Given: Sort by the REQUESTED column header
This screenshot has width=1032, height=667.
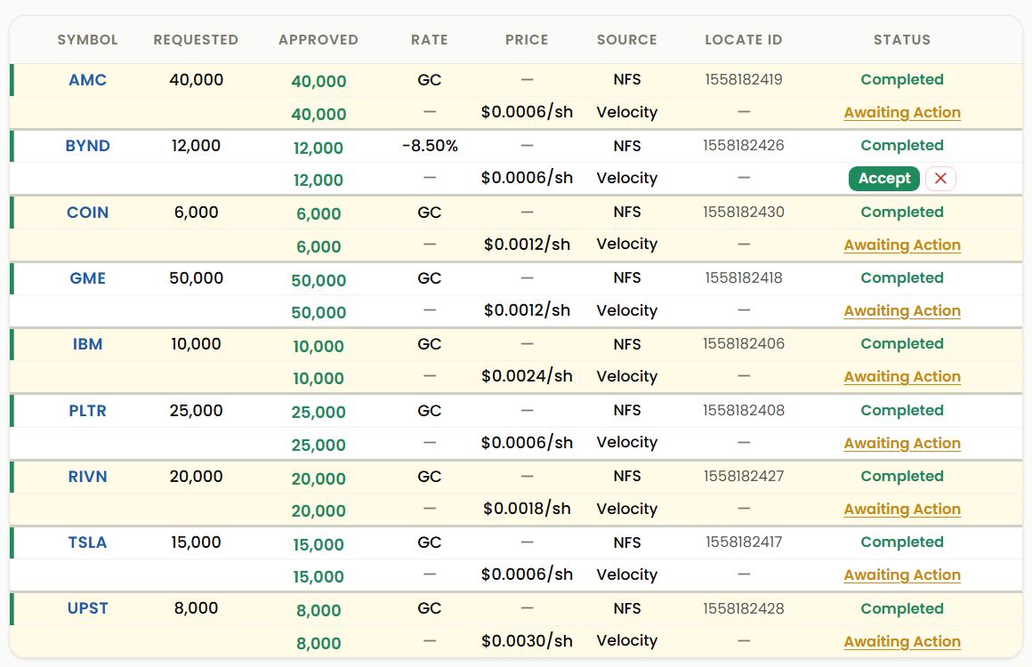Looking at the screenshot, I should (196, 40).
